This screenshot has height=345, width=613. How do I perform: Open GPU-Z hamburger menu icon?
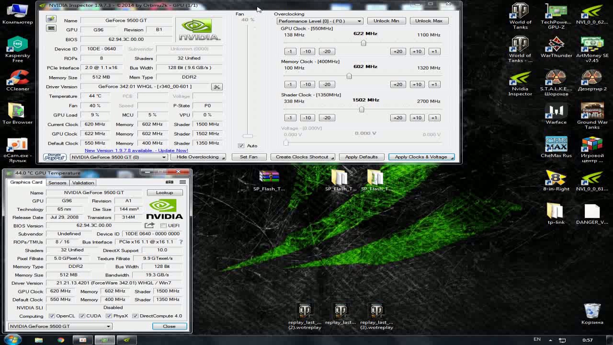[x=182, y=182]
